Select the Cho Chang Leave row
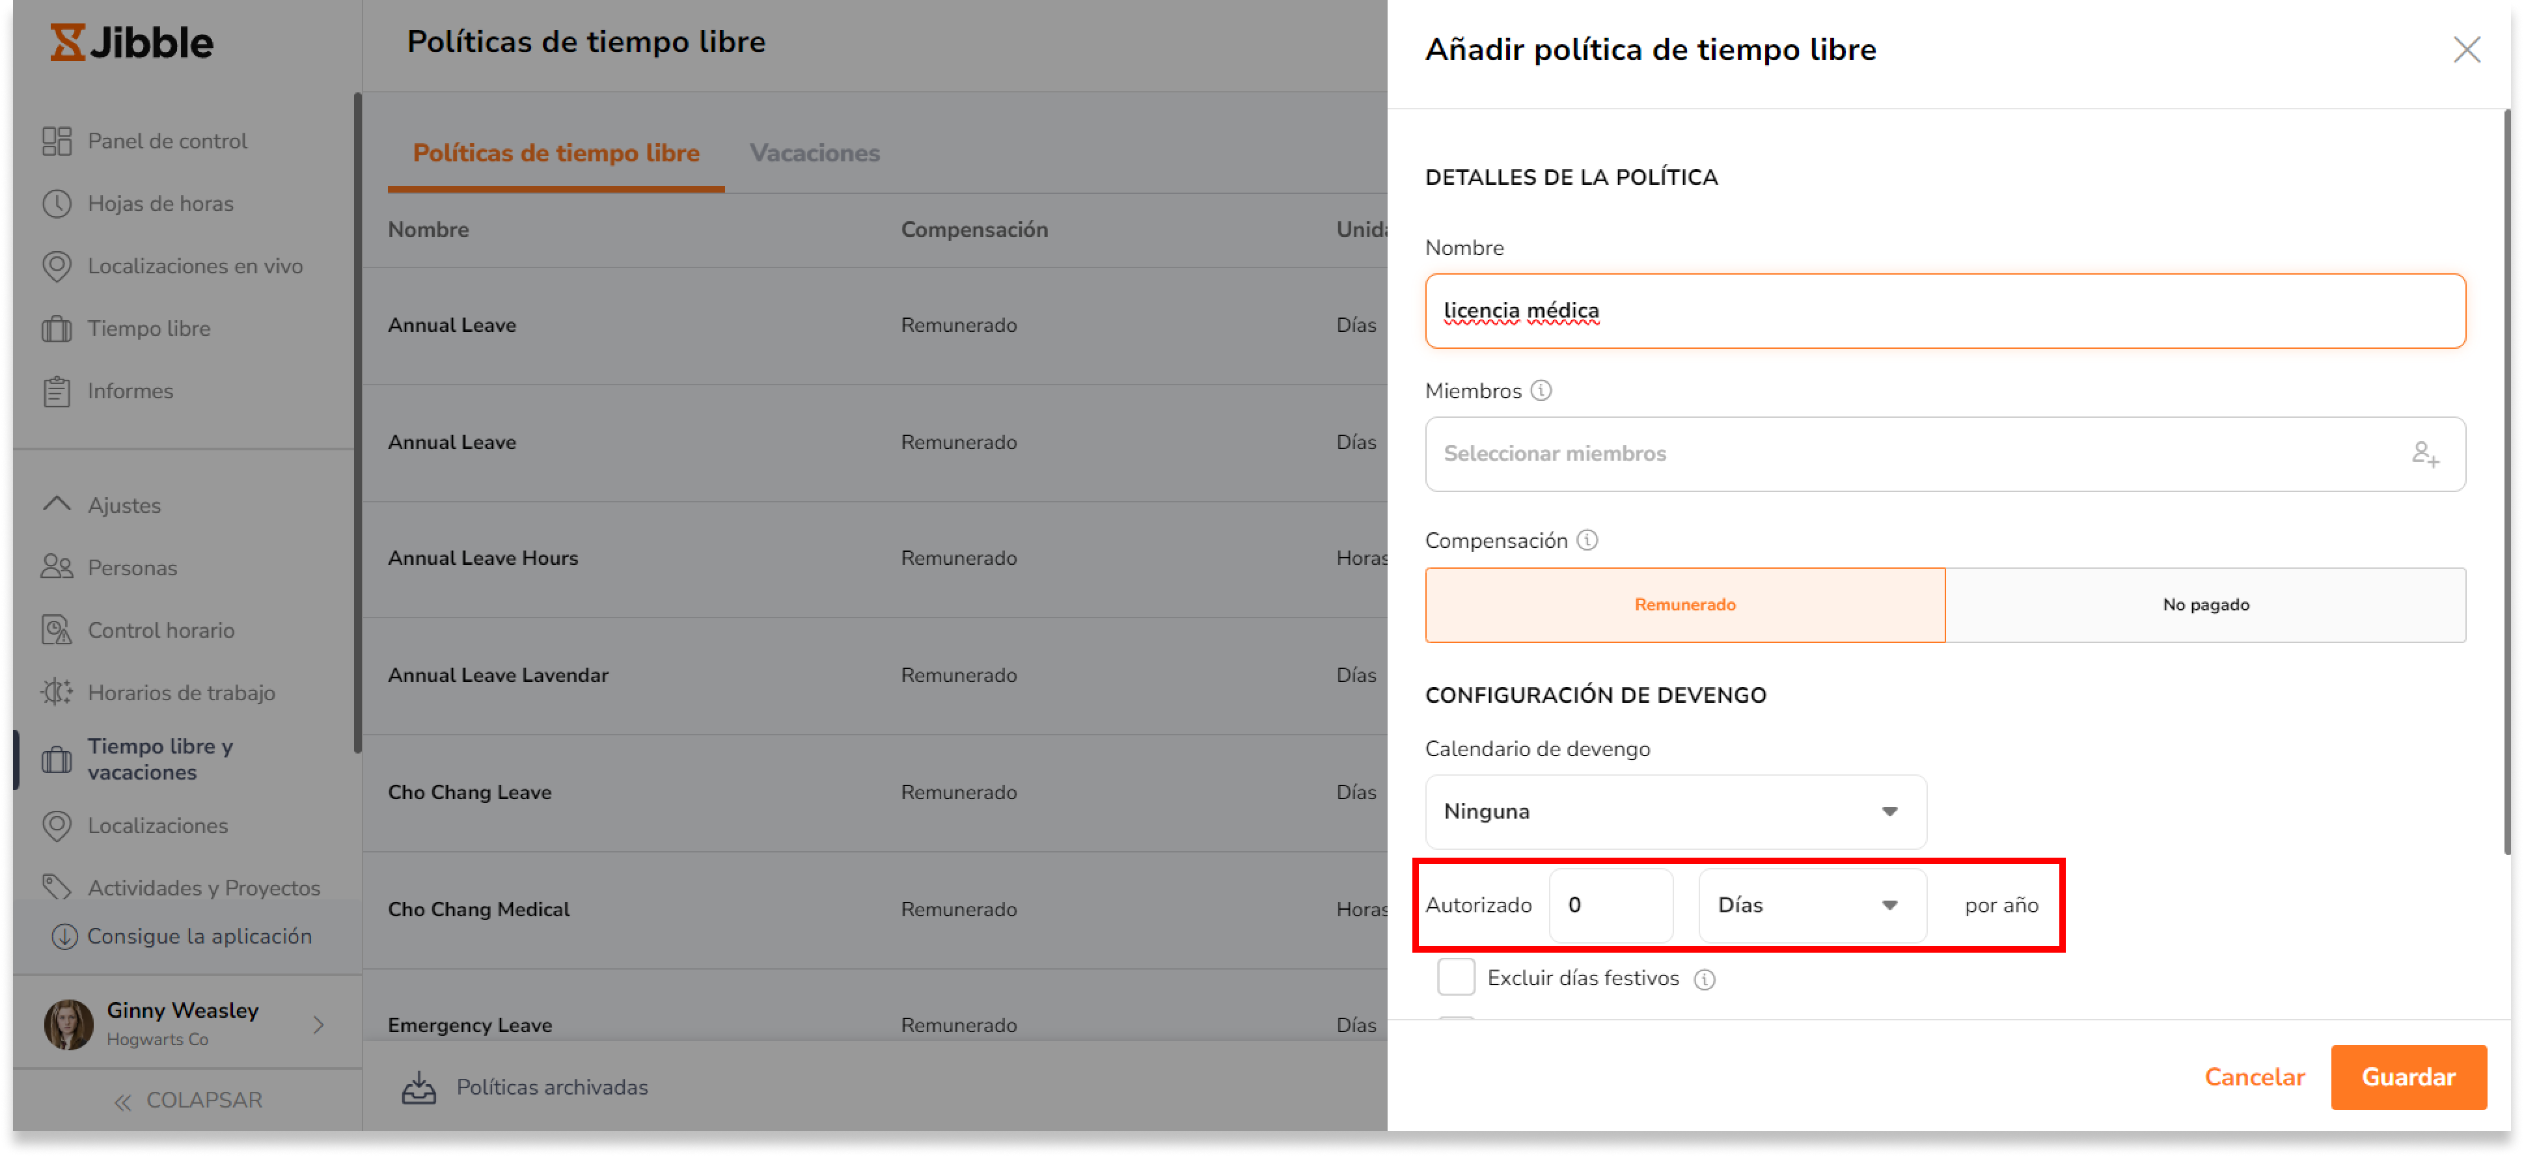Viewport: 2524px width, 1157px height. coord(874,793)
